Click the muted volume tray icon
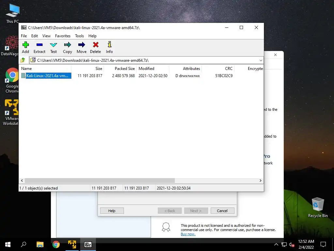The height and width of the screenshot is (251, 334). (x=292, y=244)
